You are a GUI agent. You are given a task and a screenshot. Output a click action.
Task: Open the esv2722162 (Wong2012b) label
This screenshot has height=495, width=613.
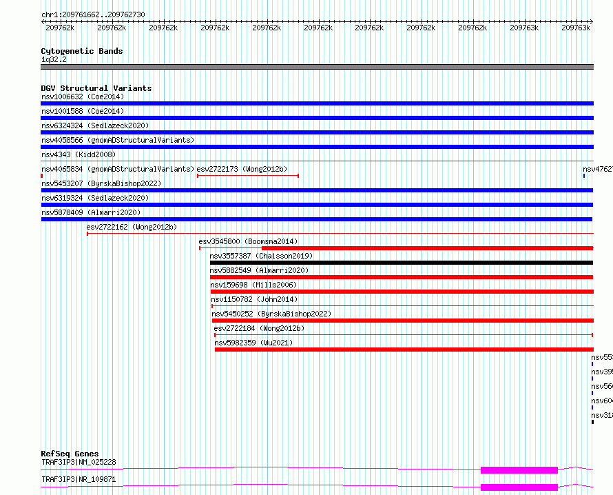132,227
